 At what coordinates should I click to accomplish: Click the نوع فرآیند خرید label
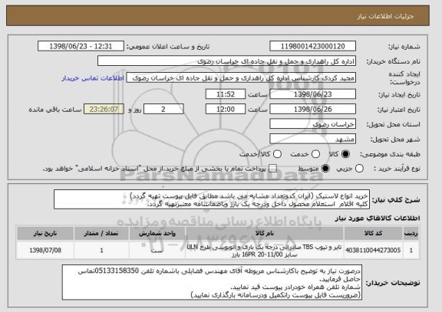397,169
